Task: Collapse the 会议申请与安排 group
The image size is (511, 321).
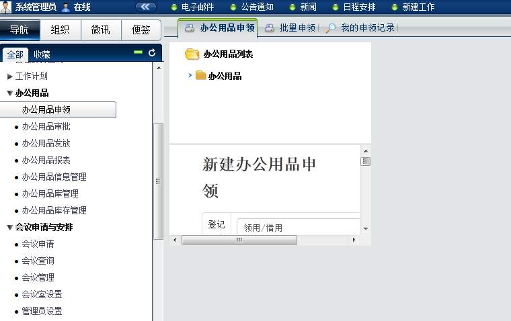Action: [x=10, y=227]
